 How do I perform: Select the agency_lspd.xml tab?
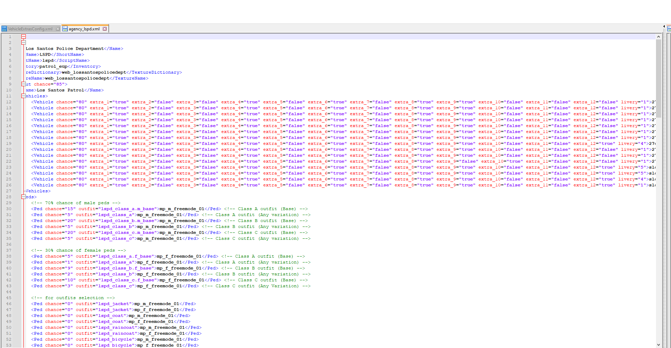coord(84,29)
